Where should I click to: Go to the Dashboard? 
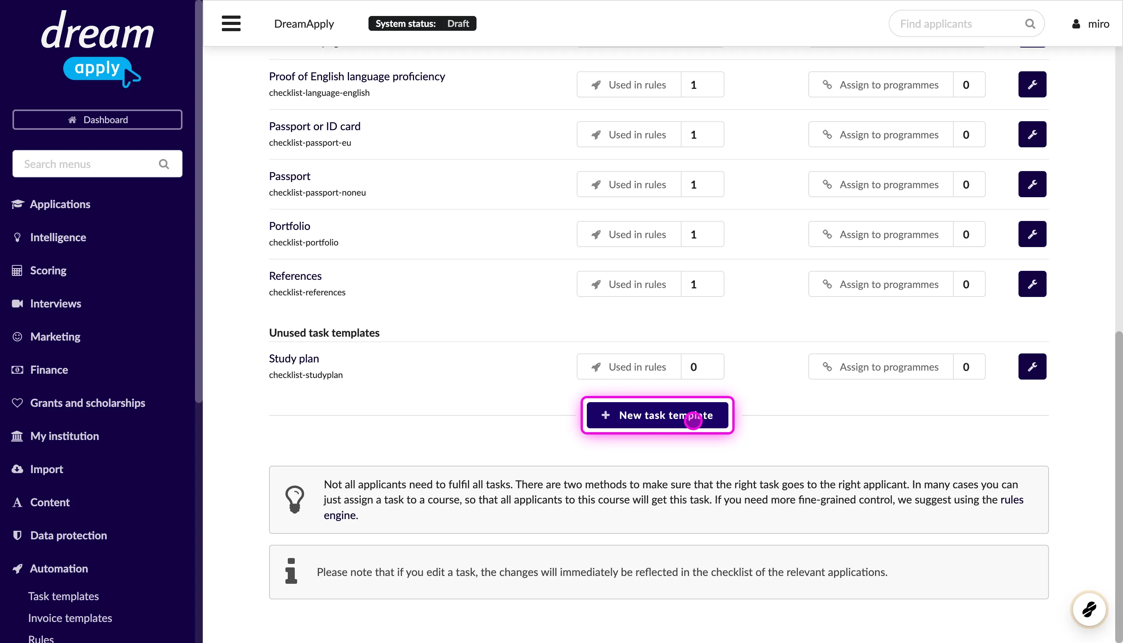coord(97,120)
